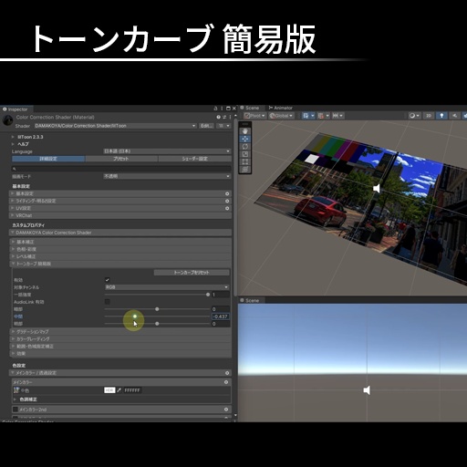Image resolution: width=467 pixels, height=467 pixels.
Task: Select the Rotate tool
Action: [x=245, y=147]
